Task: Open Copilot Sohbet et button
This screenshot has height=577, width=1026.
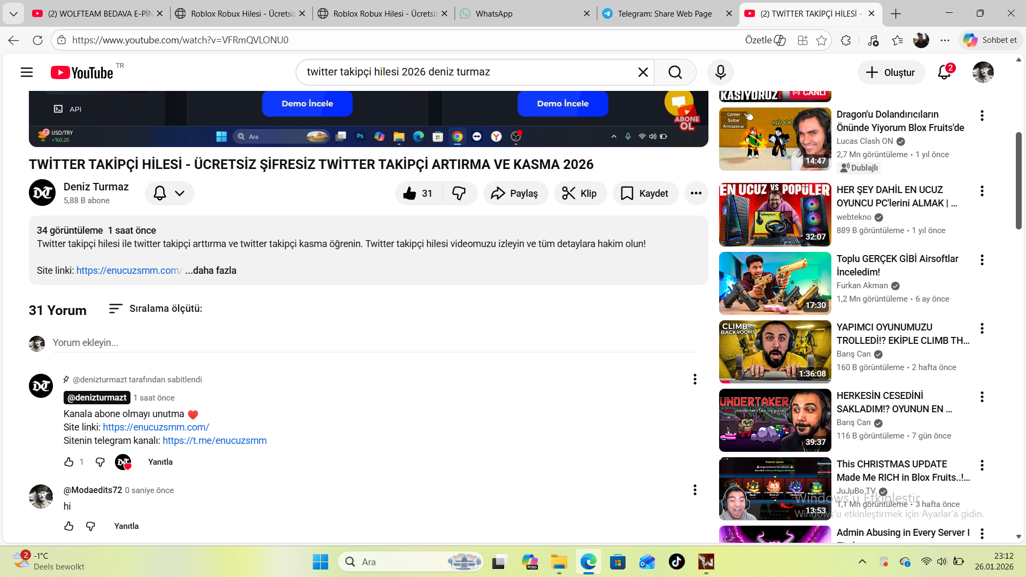Action: point(990,40)
